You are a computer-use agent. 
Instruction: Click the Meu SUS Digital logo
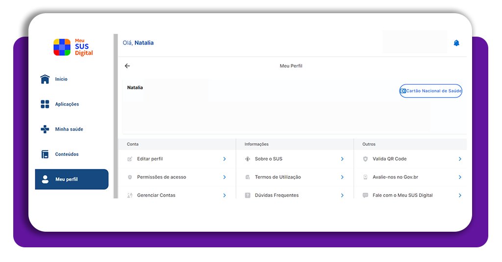(x=73, y=47)
